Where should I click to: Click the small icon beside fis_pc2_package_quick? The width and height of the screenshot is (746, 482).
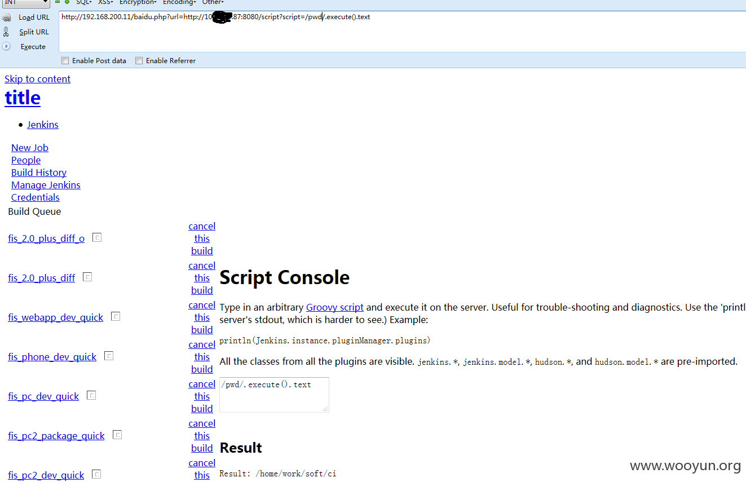(x=117, y=435)
